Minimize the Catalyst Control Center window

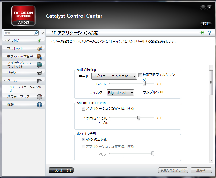[x=203, y=8]
